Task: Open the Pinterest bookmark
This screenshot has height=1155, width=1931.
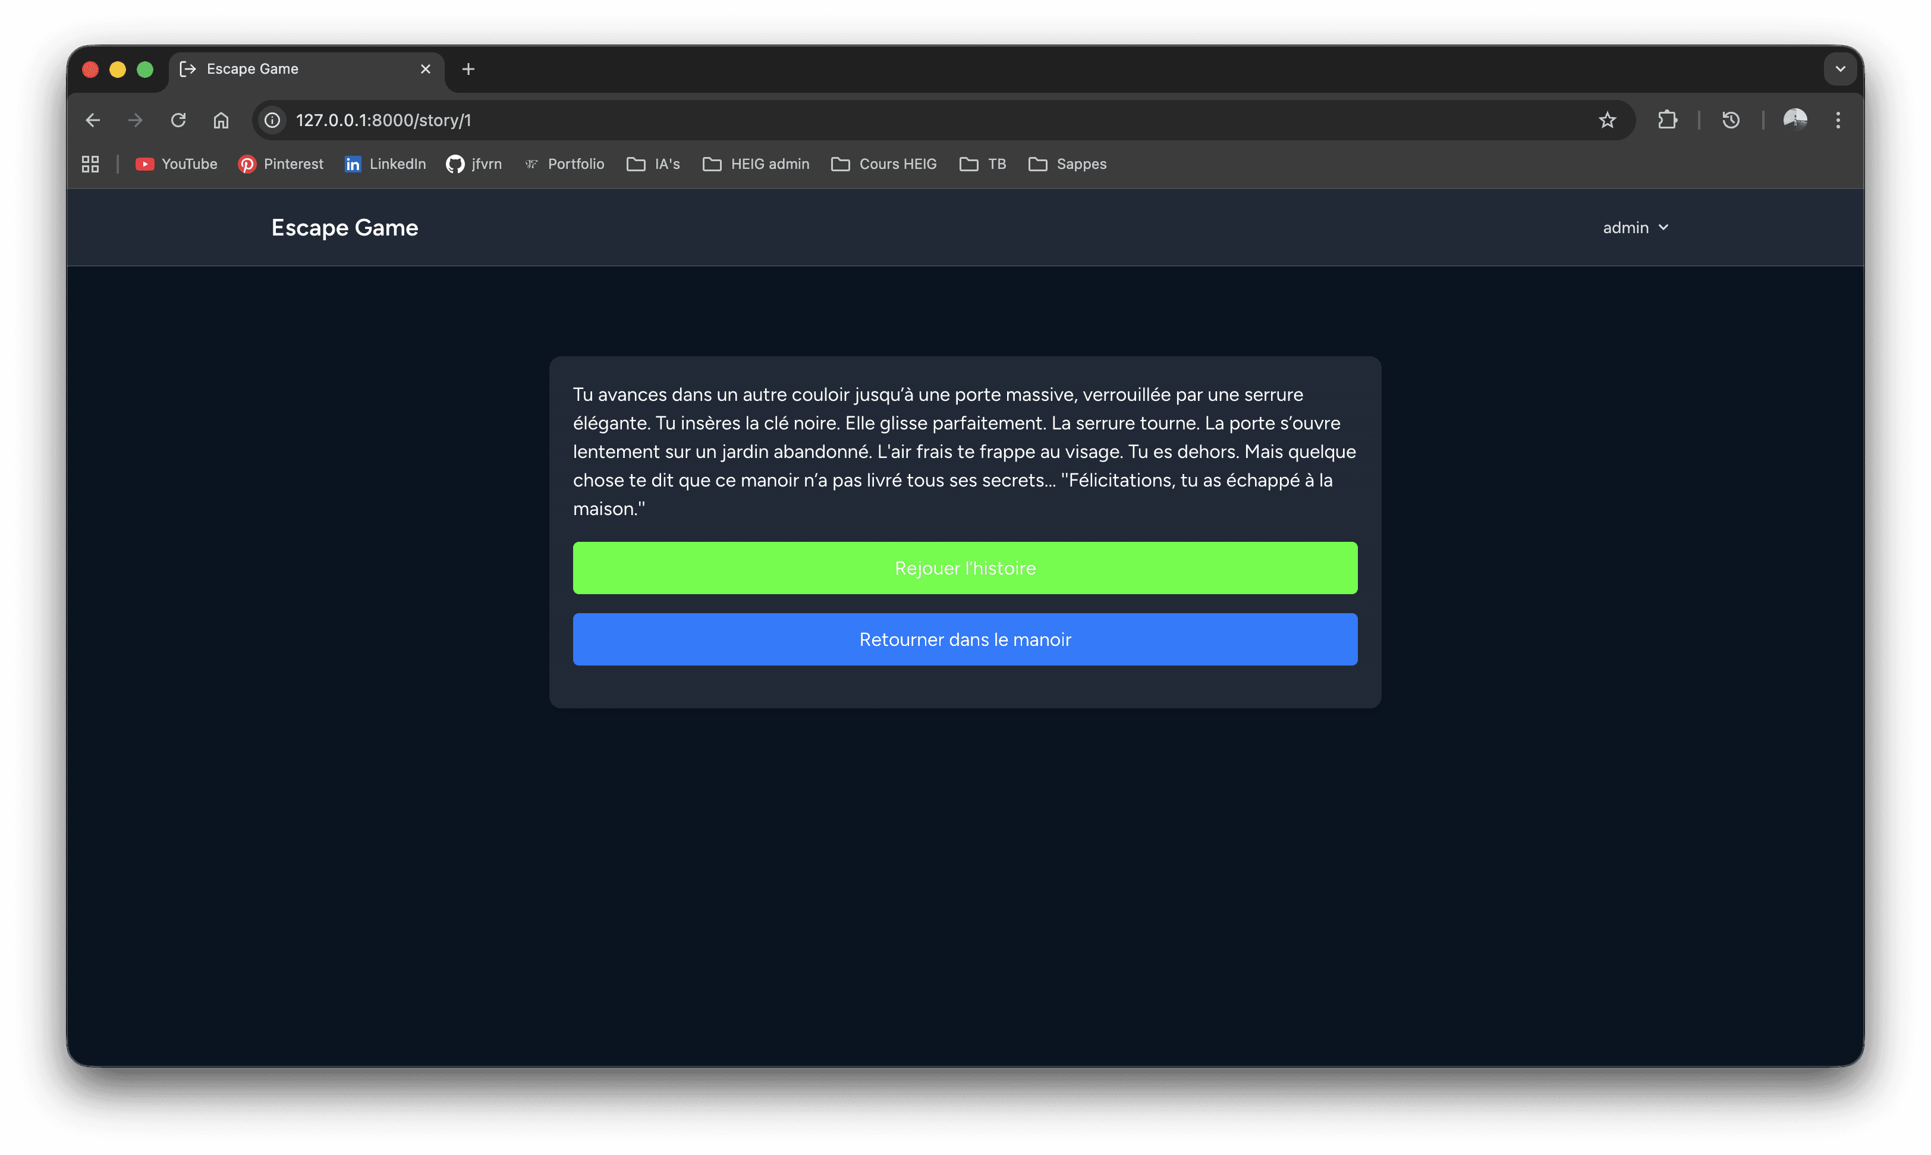Action: click(x=281, y=164)
